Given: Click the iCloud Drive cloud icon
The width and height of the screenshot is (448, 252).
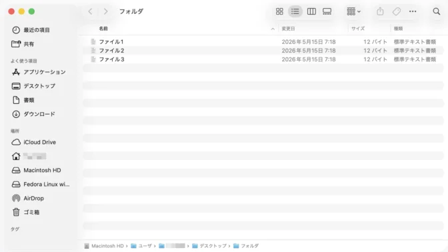Looking at the screenshot, I should pyautogui.click(x=16, y=142).
